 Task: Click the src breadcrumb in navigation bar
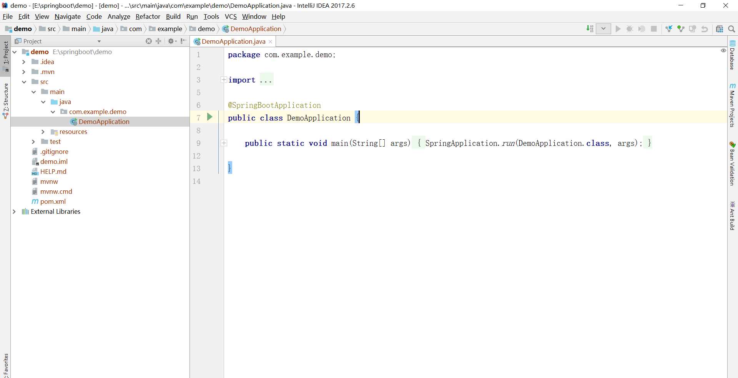48,29
